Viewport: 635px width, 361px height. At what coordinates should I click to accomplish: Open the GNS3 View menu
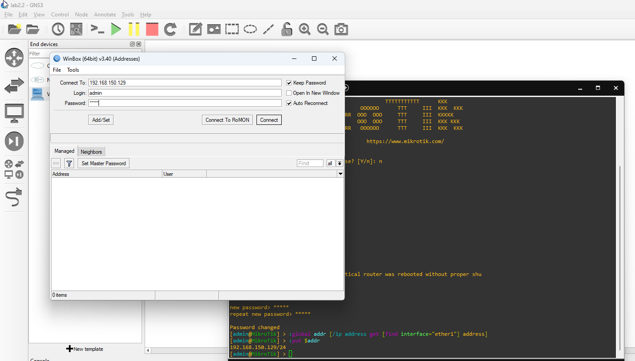point(39,15)
